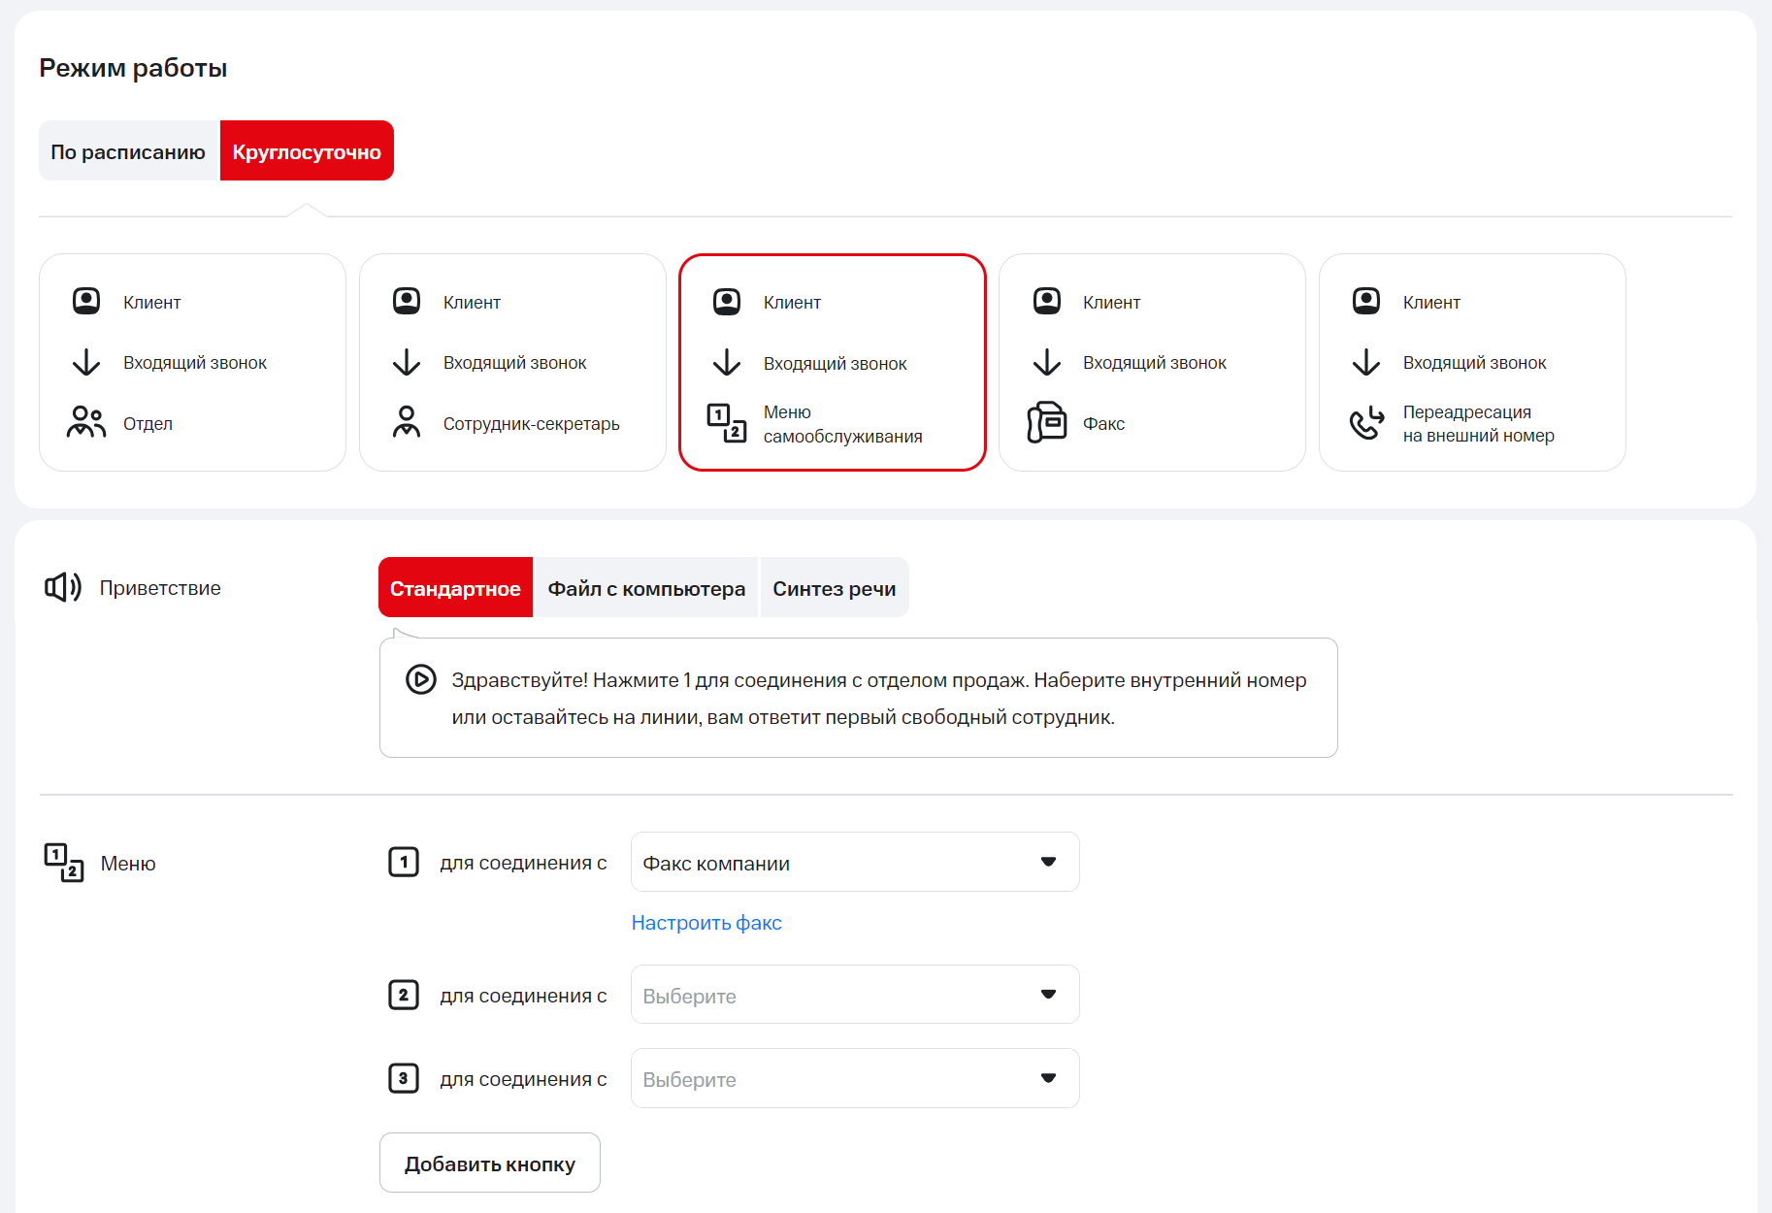Open the Настроить факс link
Image resolution: width=1772 pixels, height=1213 pixels.
(706, 923)
